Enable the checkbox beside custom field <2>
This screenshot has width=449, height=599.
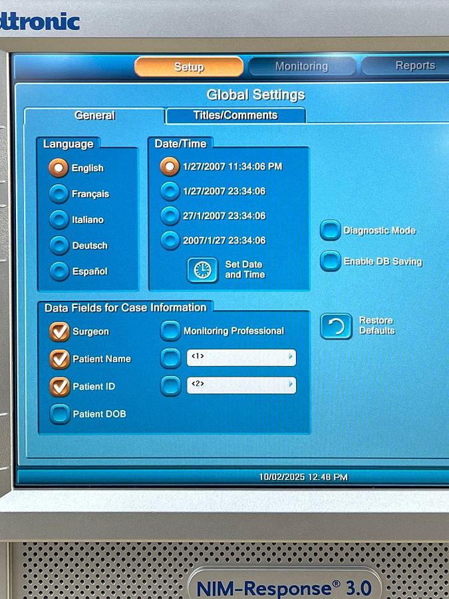pos(170,385)
